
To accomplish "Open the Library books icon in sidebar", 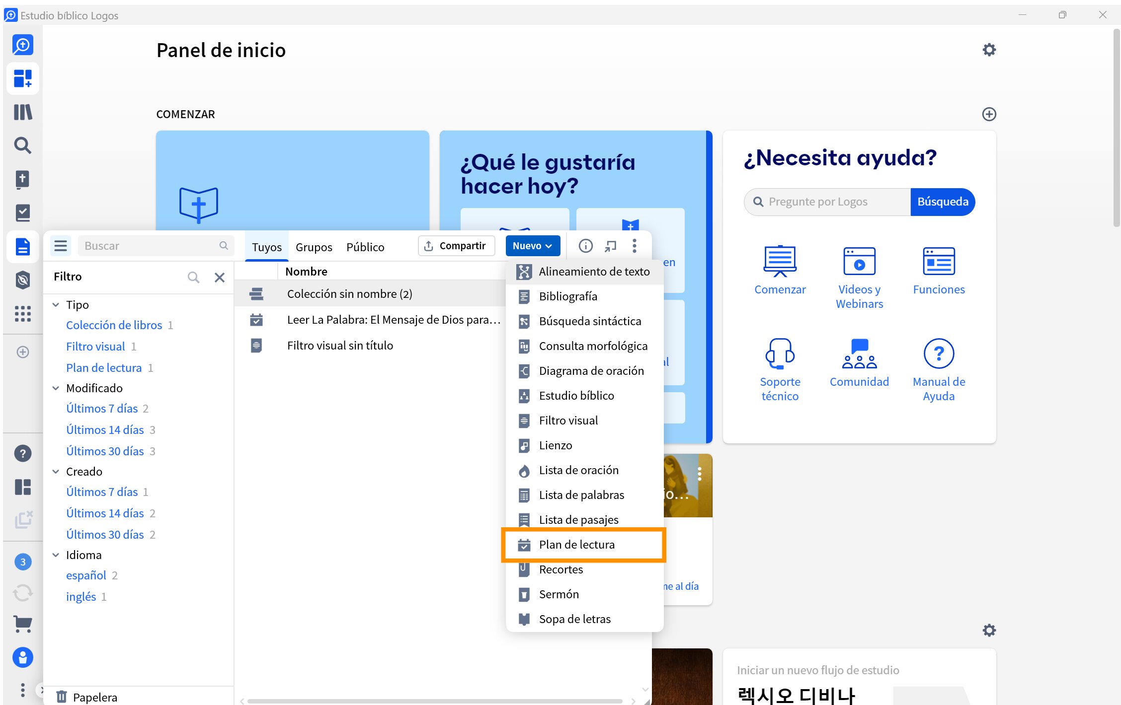I will pyautogui.click(x=23, y=112).
